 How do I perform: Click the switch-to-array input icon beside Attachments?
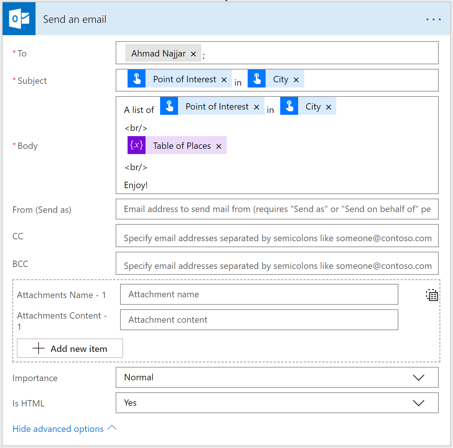tap(432, 295)
